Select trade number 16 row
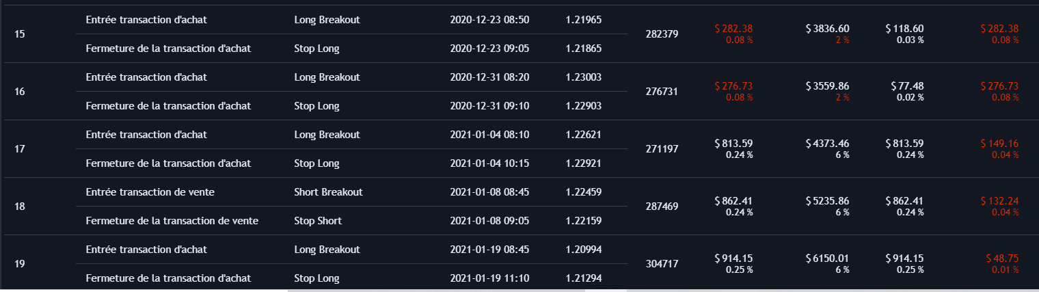Image resolution: width=1039 pixels, height=292 pixels. tap(519, 92)
